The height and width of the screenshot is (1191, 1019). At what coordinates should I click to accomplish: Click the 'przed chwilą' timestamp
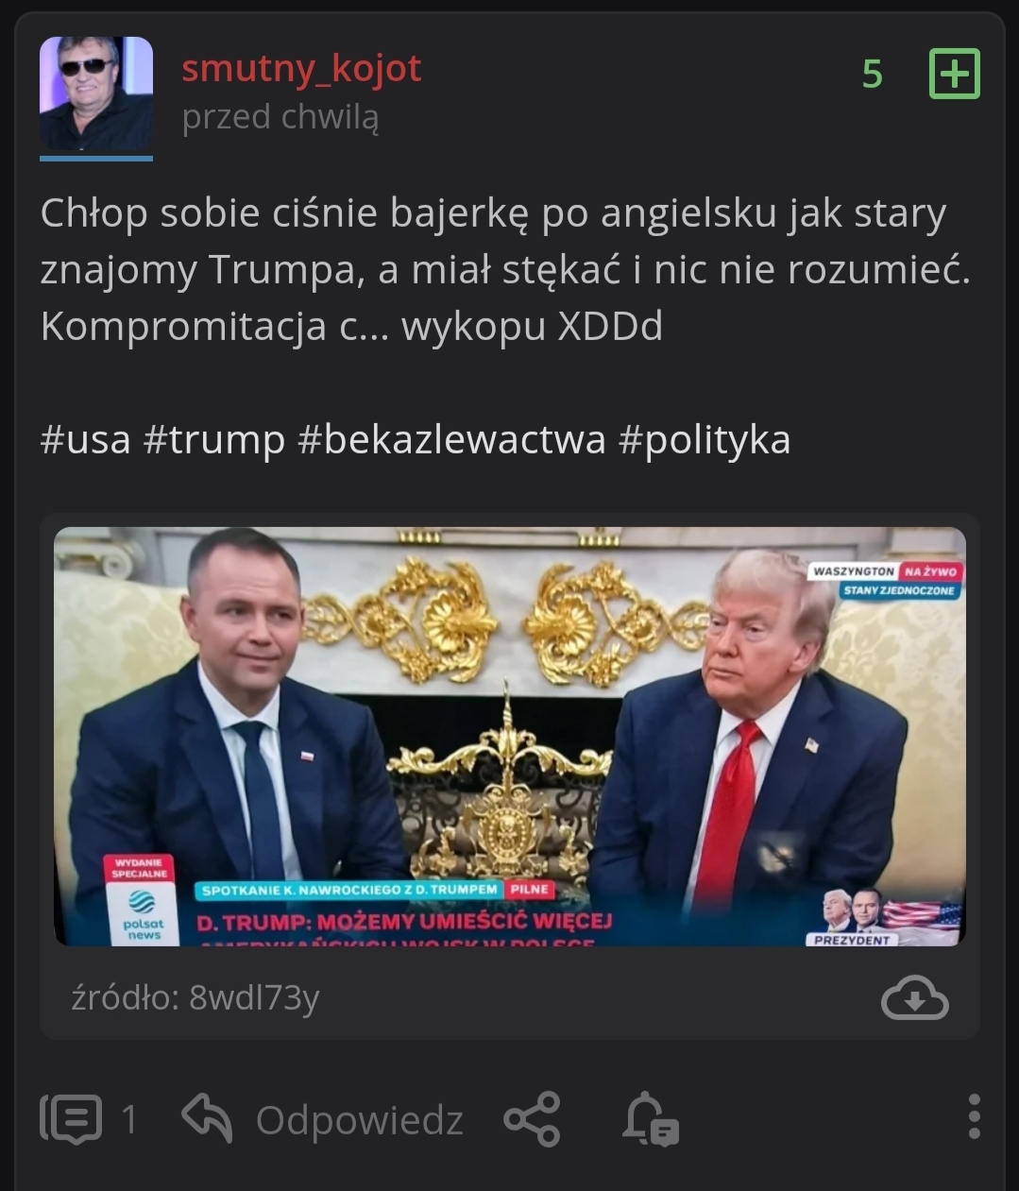(280, 117)
